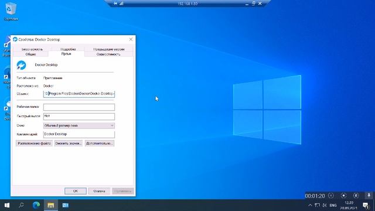Viewport: 375px width, 211px height.
Task: Open the muted volume tray icon
Action: (x=325, y=205)
